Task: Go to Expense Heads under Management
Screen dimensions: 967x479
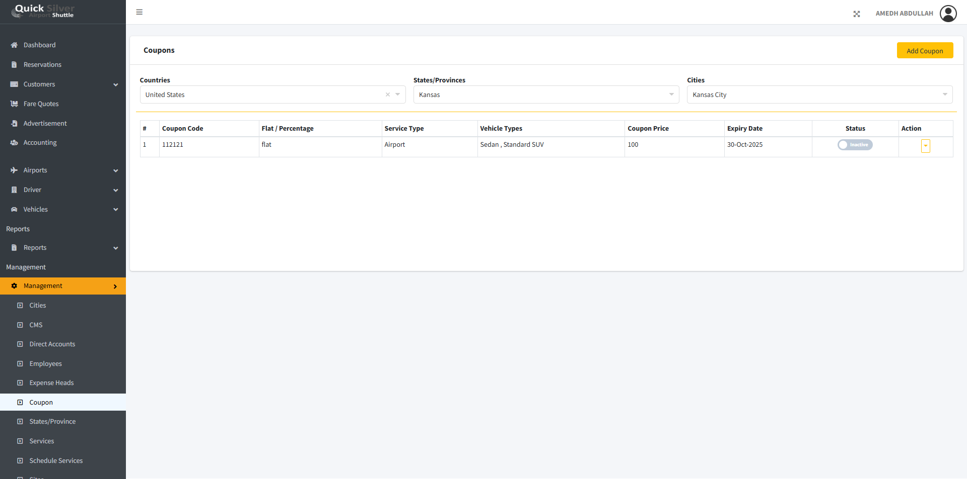Action: coord(51,383)
